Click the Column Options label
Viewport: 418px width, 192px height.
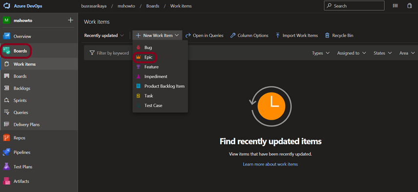pyautogui.click(x=253, y=36)
